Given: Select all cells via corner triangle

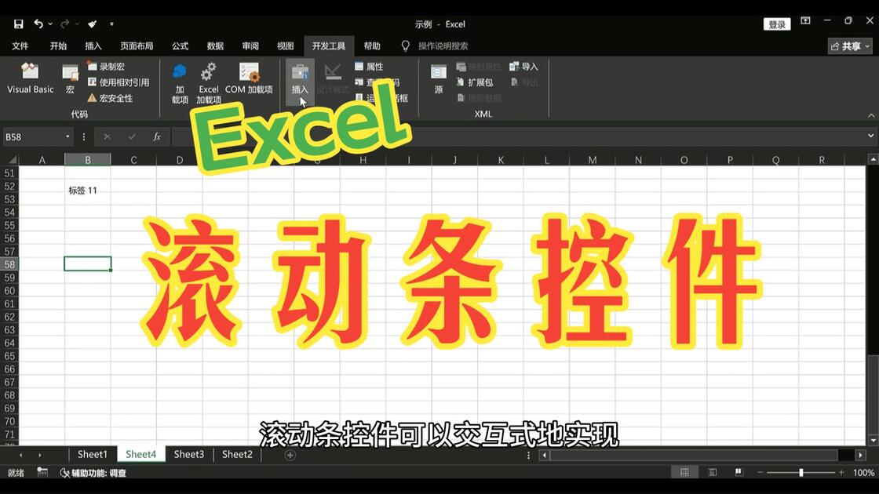Looking at the screenshot, I should pyautogui.click(x=11, y=160).
